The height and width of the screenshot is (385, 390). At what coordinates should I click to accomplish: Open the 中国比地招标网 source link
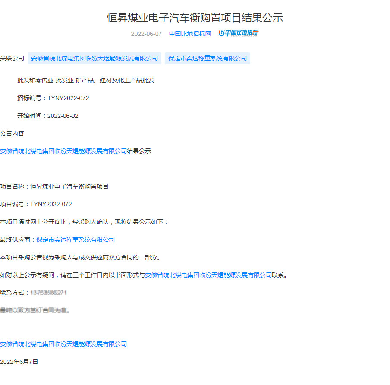point(190,34)
